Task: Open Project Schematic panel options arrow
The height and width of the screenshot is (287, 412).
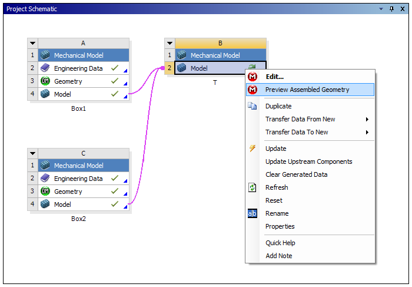Action: (x=381, y=9)
